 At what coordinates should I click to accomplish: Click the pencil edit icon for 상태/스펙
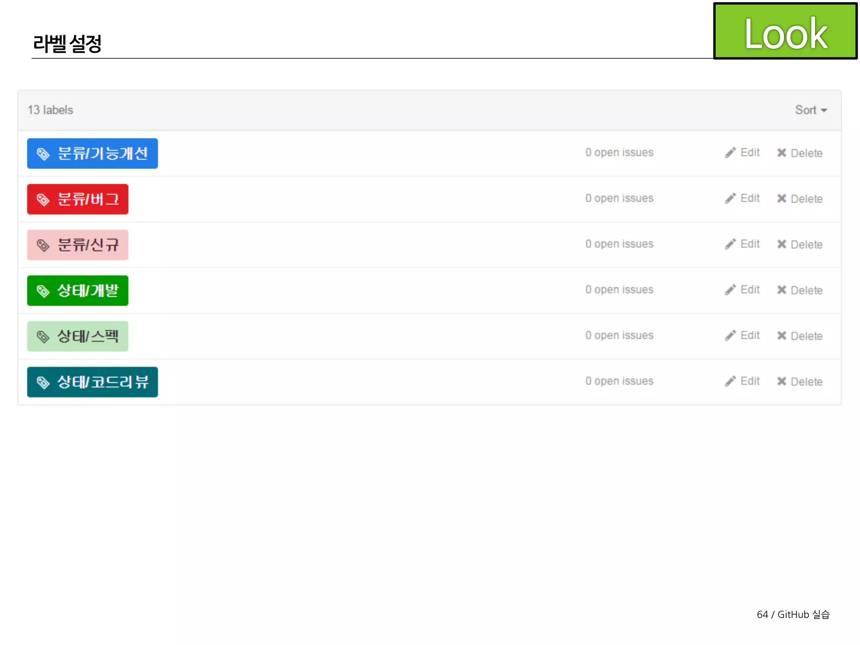[730, 336]
